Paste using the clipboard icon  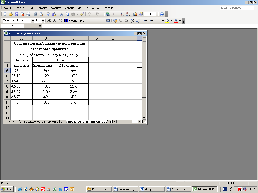[73, 14]
